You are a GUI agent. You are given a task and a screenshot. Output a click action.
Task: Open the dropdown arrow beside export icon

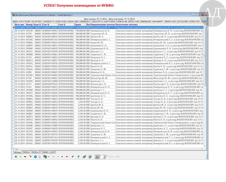pyautogui.click(x=48, y=157)
